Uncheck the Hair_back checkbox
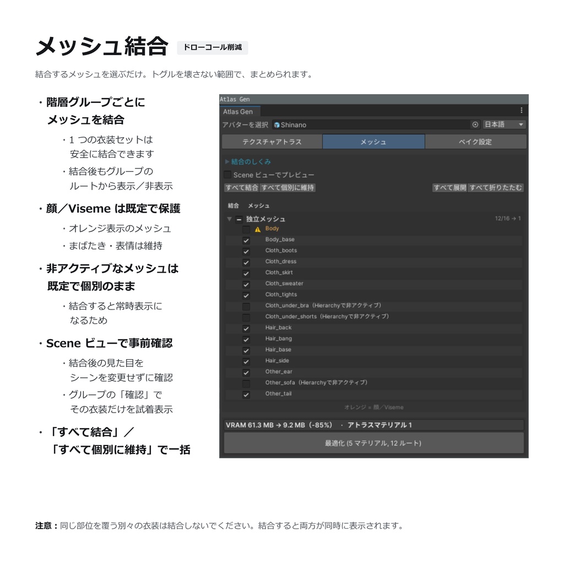564x564 pixels. point(246,328)
